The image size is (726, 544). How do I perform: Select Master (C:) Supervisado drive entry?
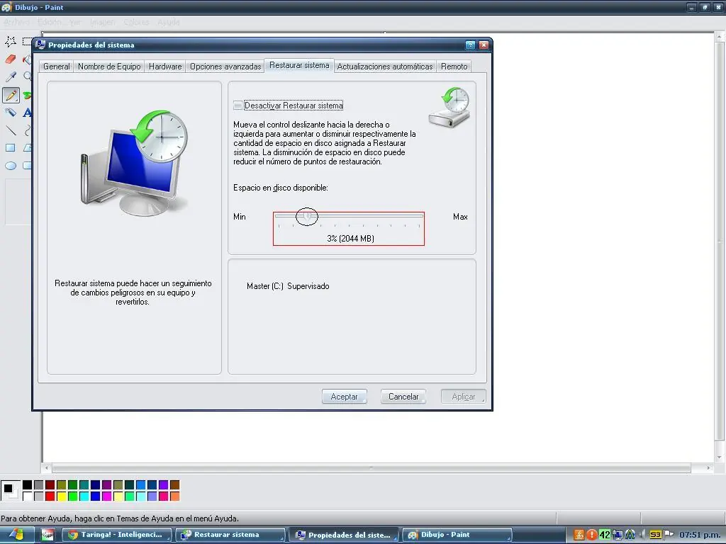(288, 286)
